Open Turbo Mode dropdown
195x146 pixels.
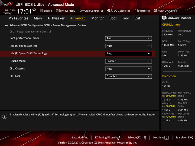pos(128,61)
